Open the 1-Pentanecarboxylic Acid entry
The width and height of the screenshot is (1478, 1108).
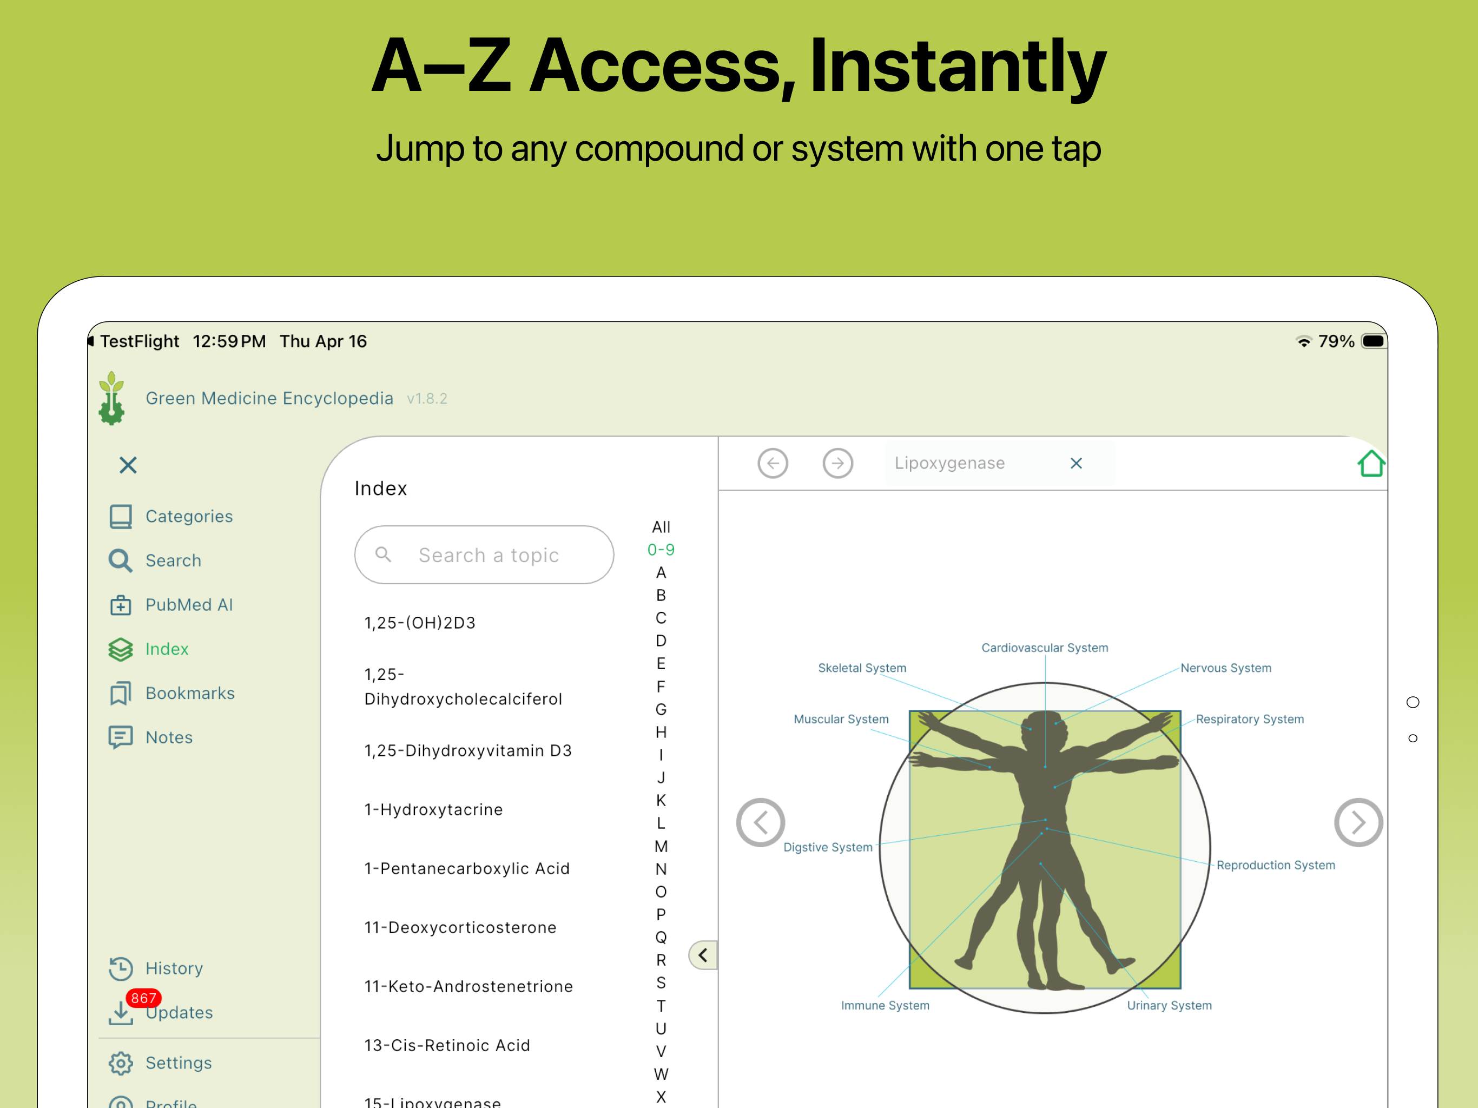pos(466,868)
